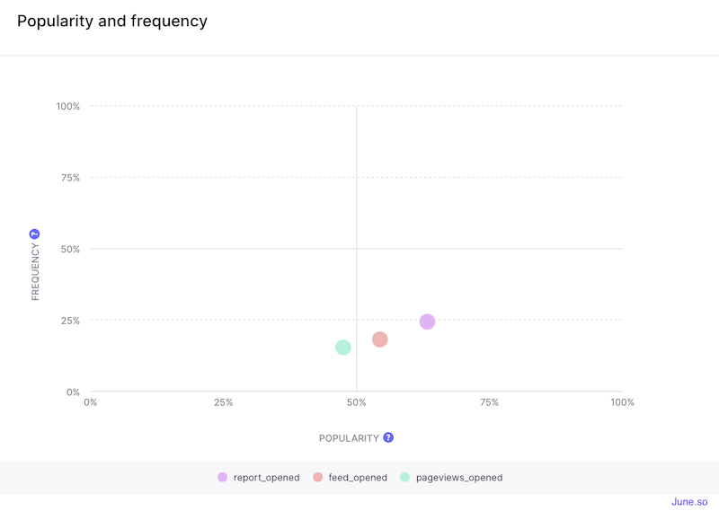This screenshot has width=719, height=511.
Task: Open the June.so link
Action: [689, 502]
